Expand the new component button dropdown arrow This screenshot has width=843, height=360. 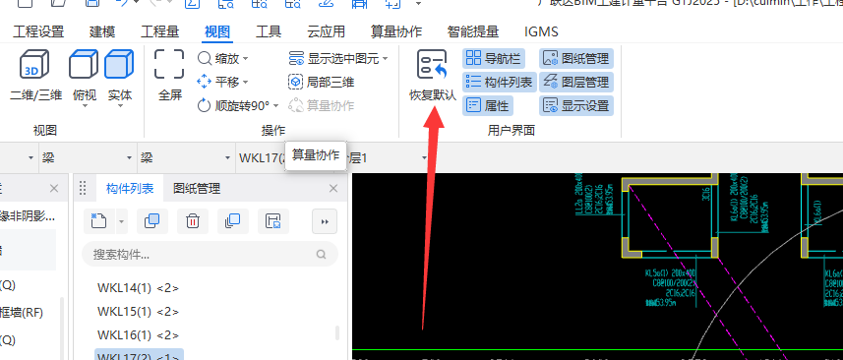click(121, 221)
